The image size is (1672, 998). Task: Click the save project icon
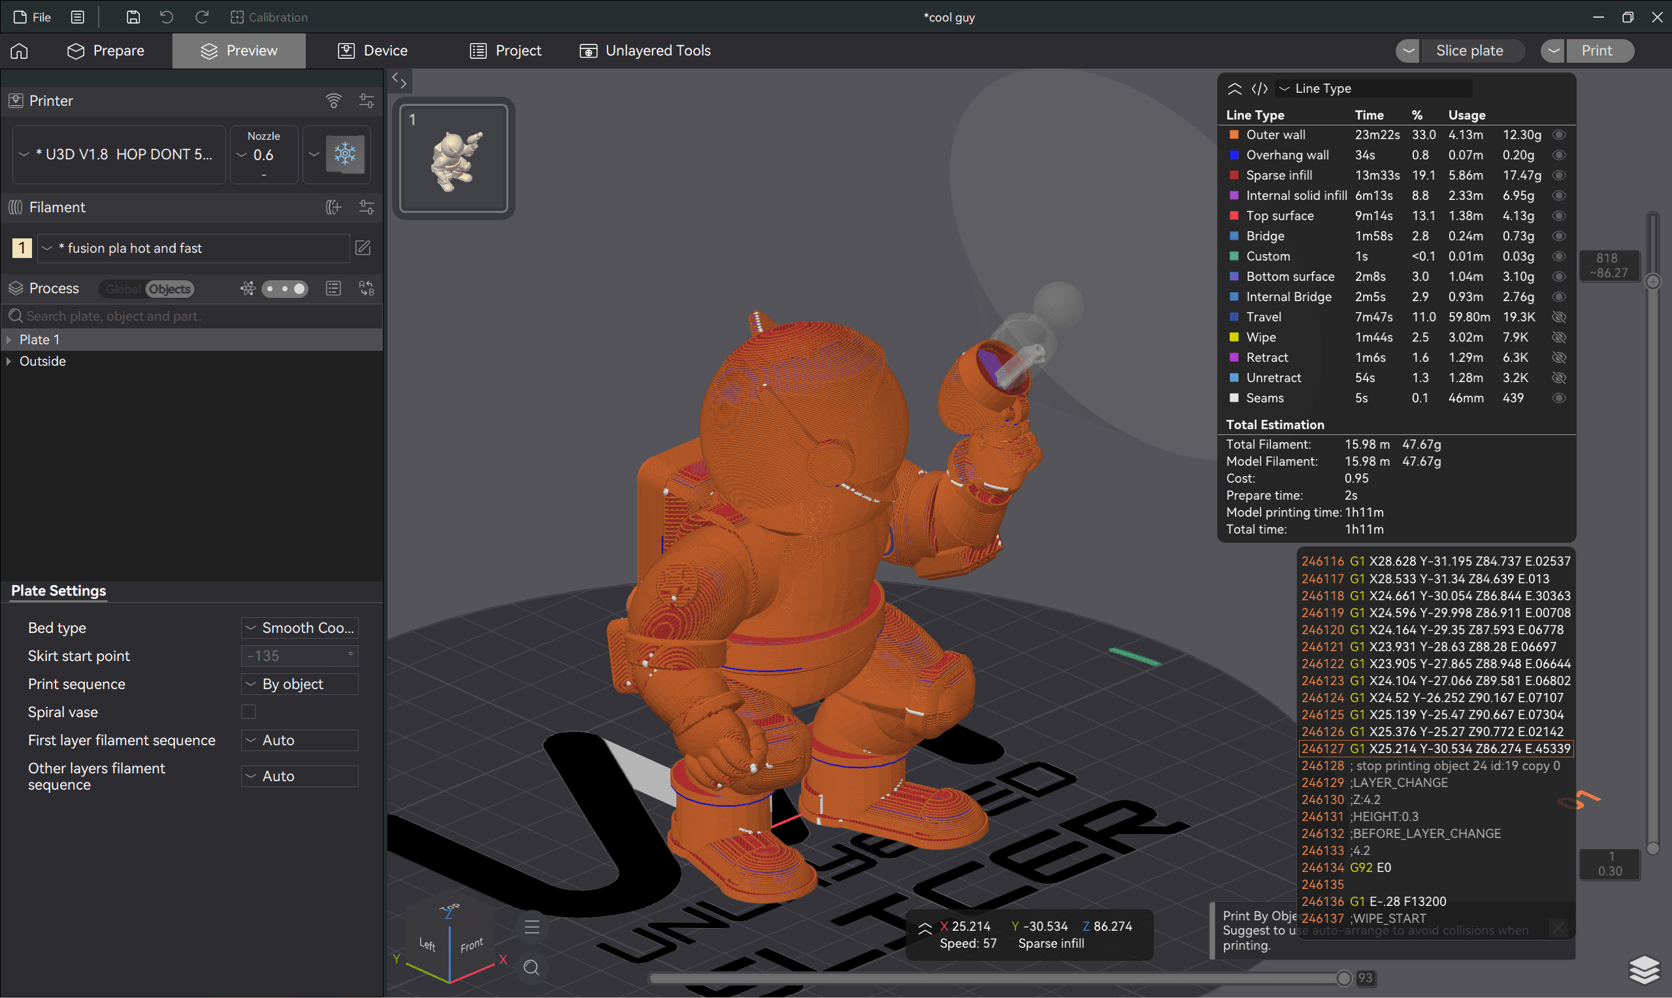tap(133, 18)
